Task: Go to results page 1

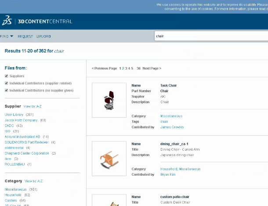Action: (x=120, y=69)
